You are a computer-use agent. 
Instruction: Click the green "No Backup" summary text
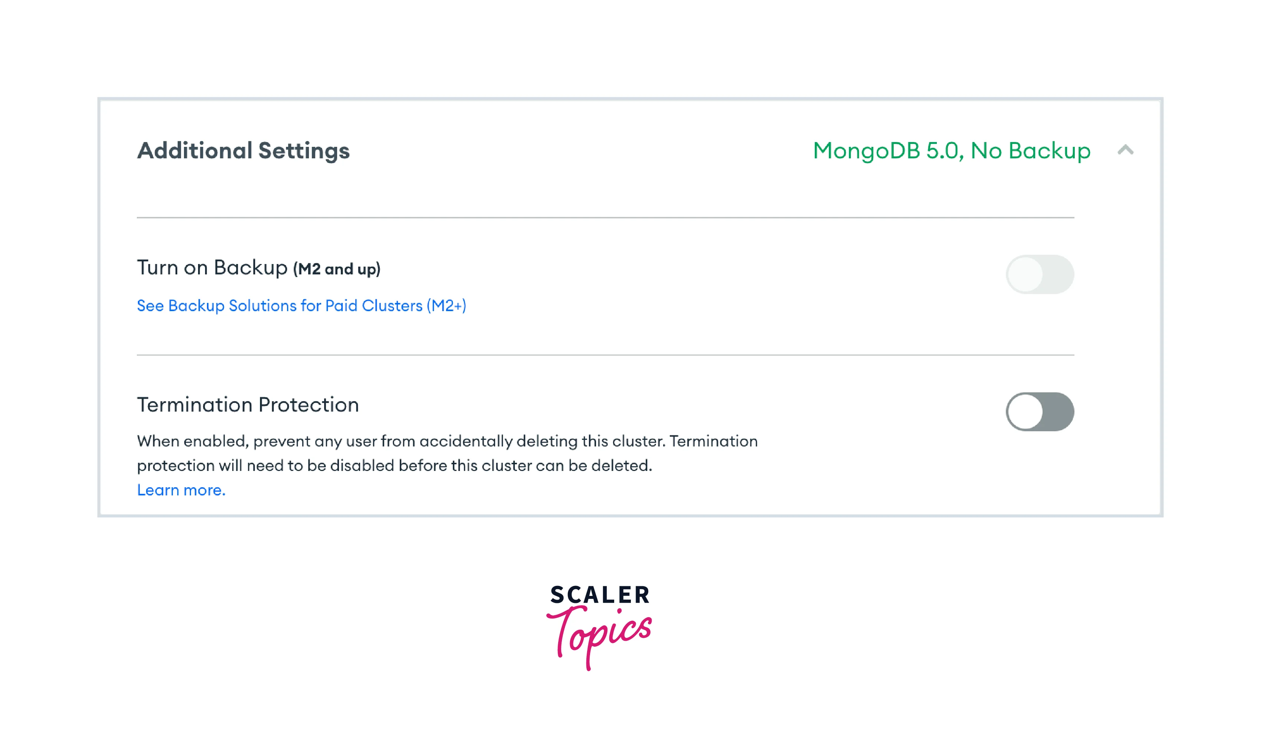(x=1030, y=151)
